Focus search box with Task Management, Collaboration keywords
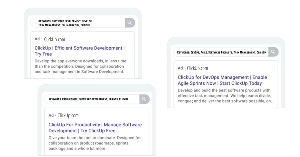 point(77,23)
